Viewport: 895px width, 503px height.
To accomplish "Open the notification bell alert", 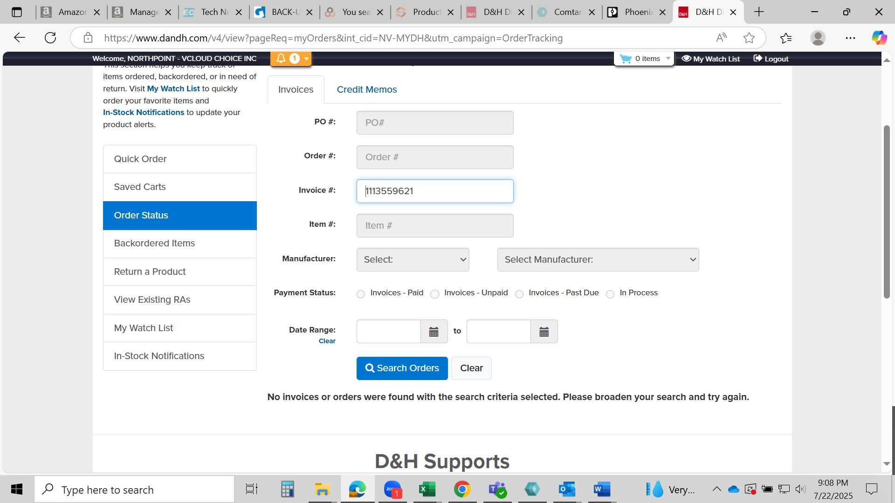I will pyautogui.click(x=281, y=58).
